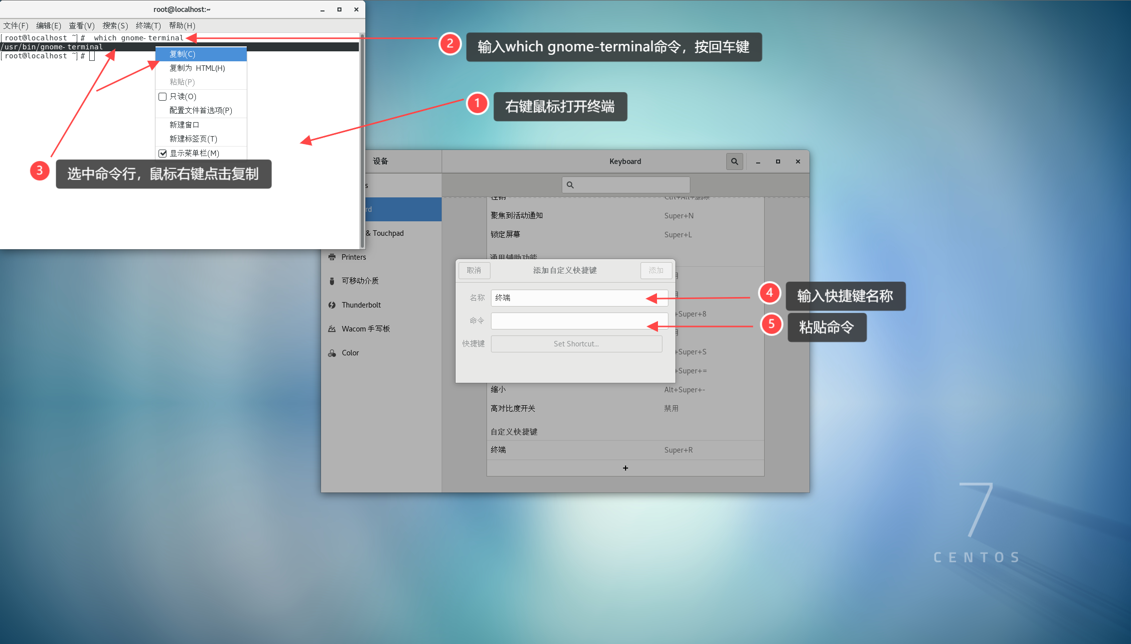Viewport: 1131px width, 644px height.
Task: Click the Set Shortcut... button
Action: click(576, 344)
